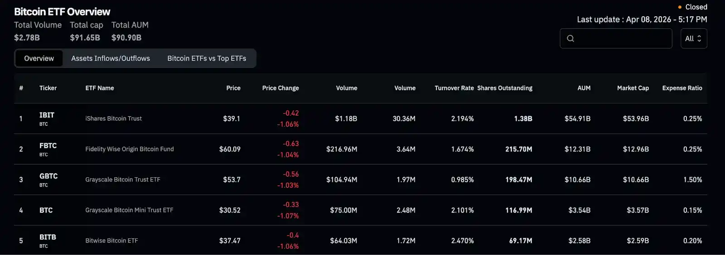
Task: Select Grayscale Bitcoin Mini Trust ETF name
Action: [x=129, y=210]
